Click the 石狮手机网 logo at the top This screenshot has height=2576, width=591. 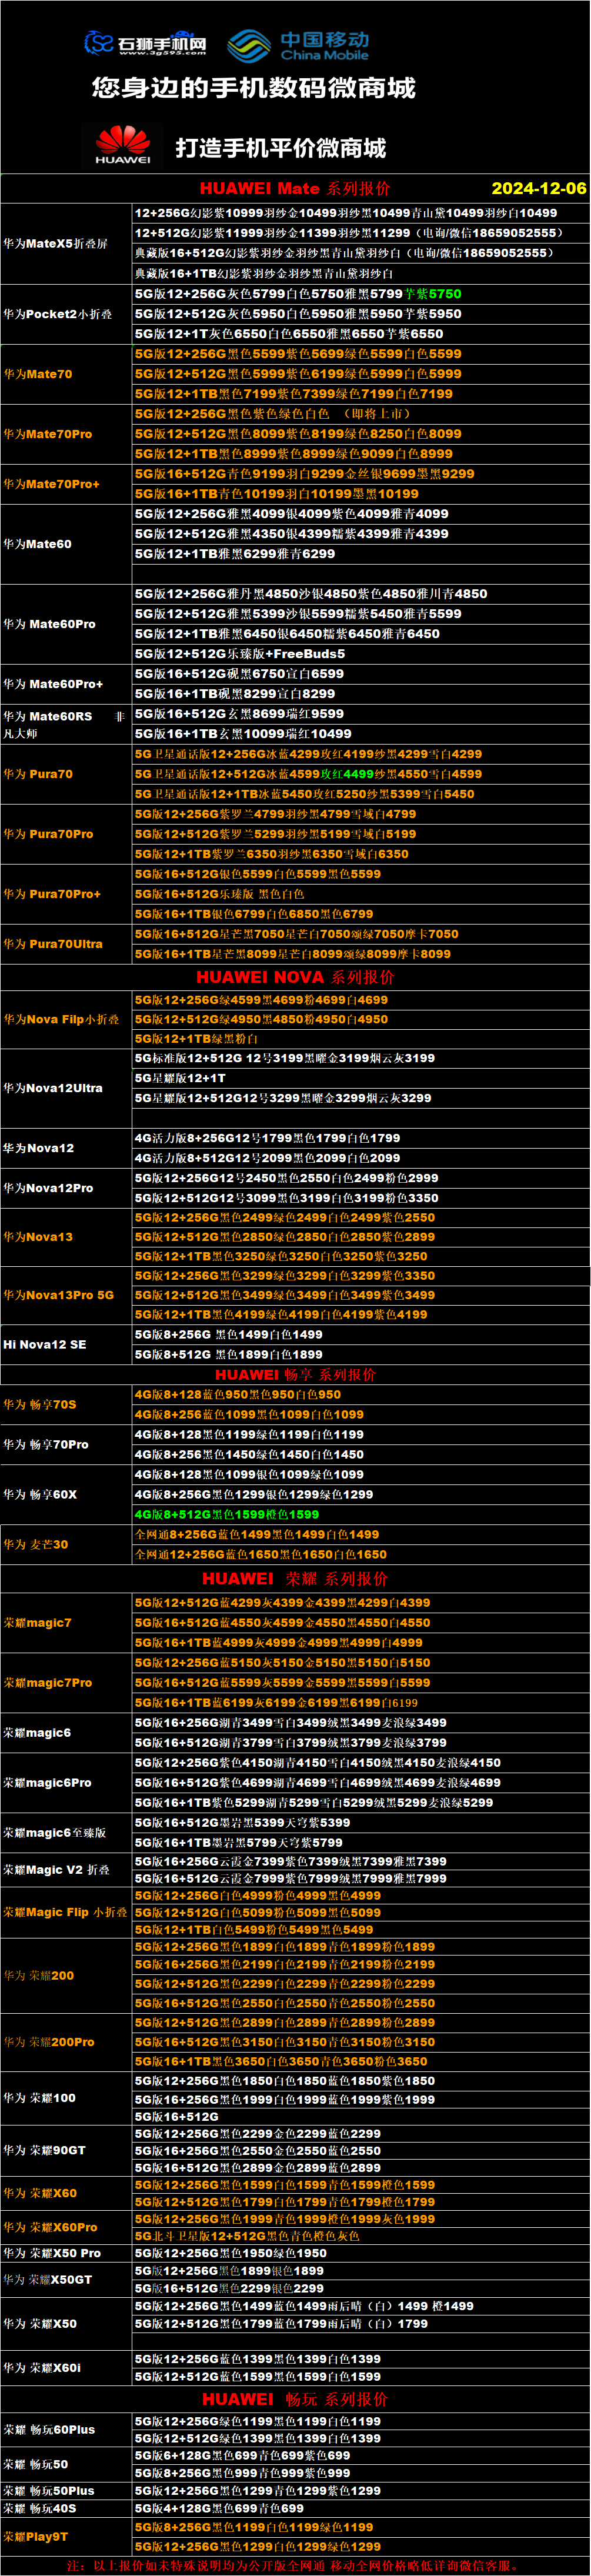pos(145,43)
